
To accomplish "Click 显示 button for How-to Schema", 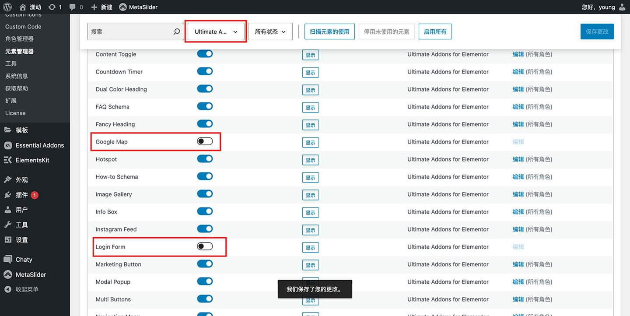I will (x=311, y=177).
